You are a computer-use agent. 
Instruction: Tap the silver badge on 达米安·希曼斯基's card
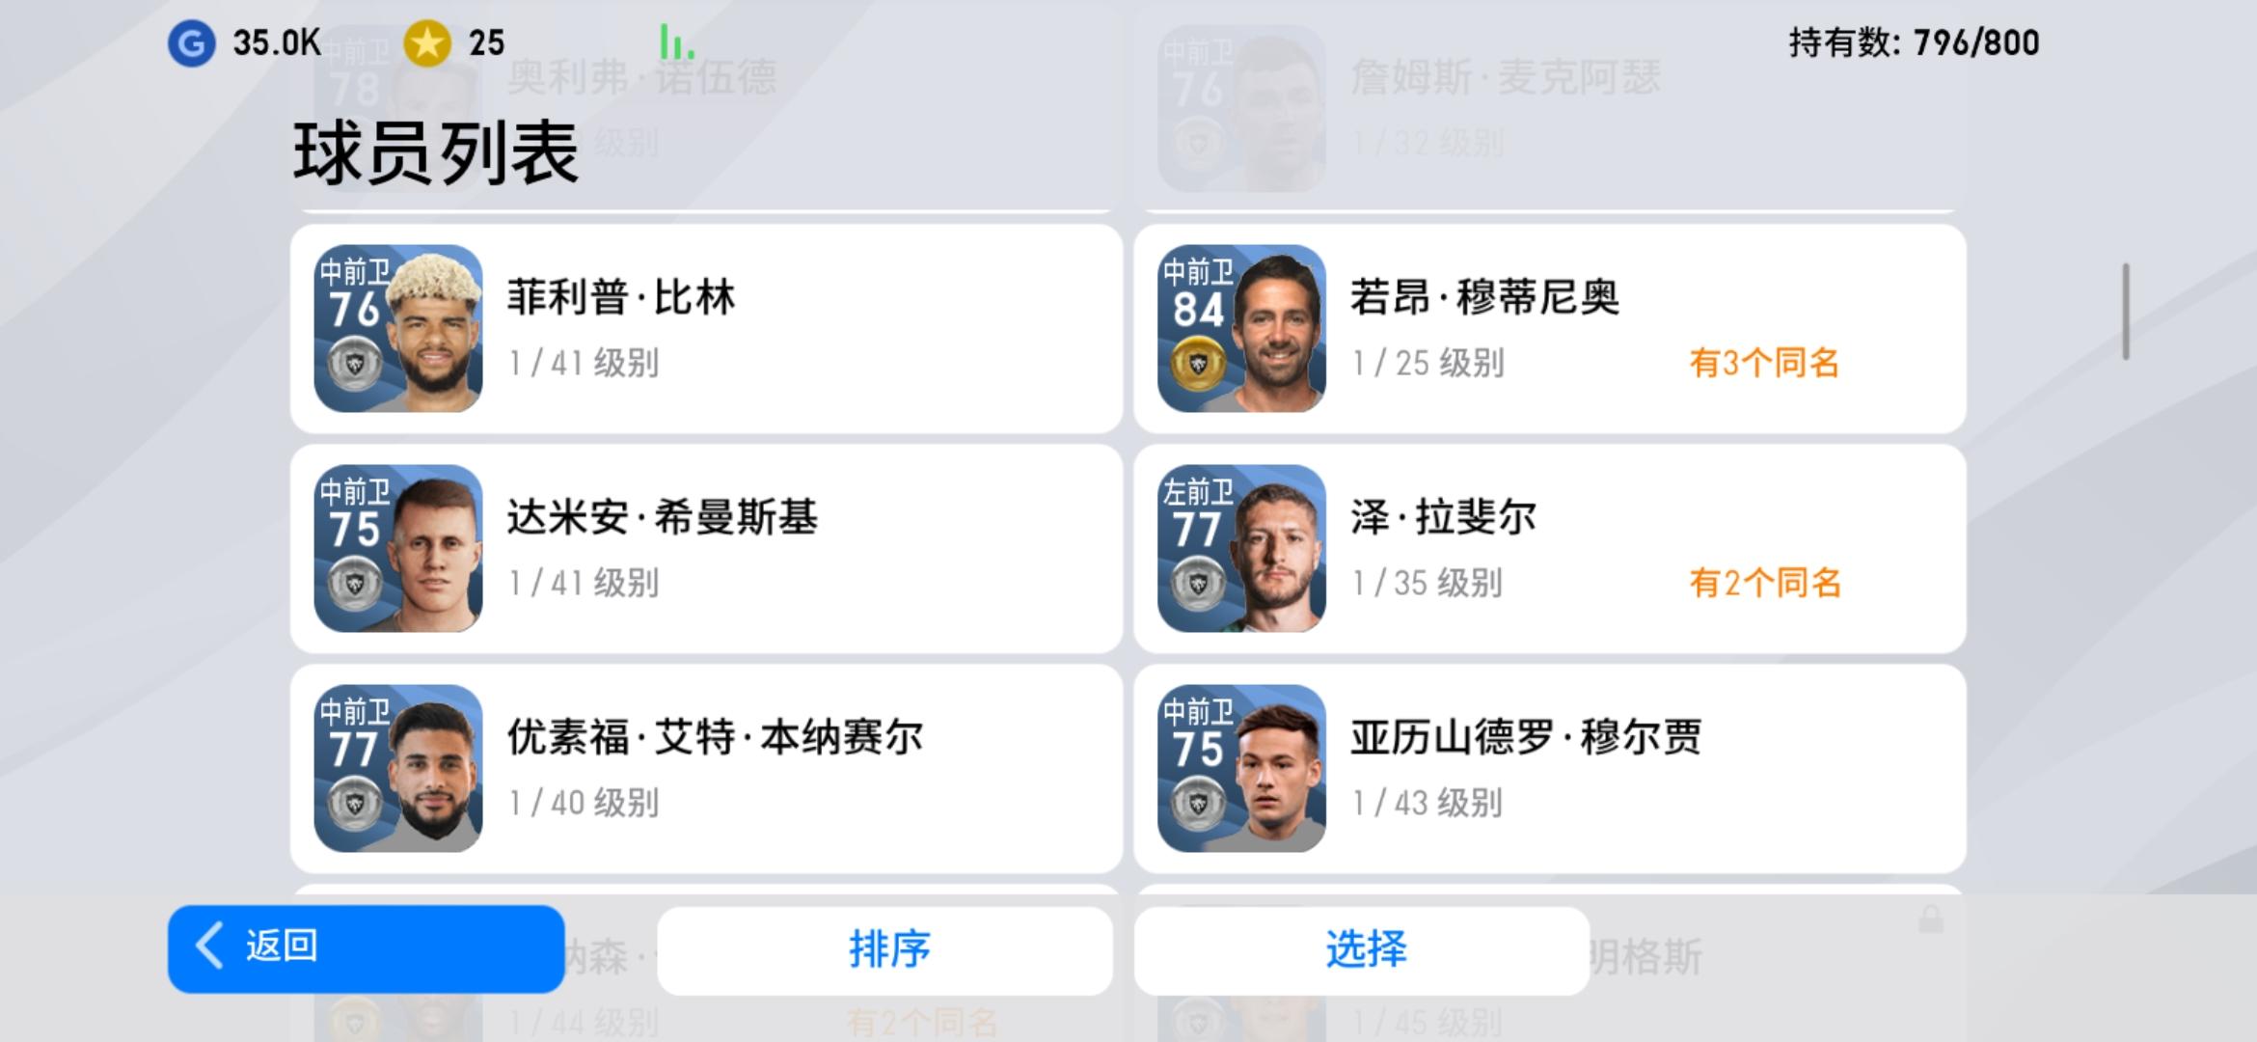[355, 584]
